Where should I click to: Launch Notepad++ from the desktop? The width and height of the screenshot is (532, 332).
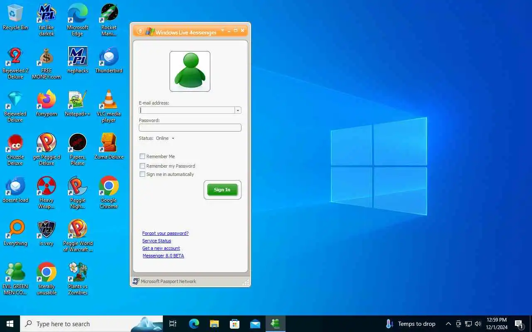78,103
